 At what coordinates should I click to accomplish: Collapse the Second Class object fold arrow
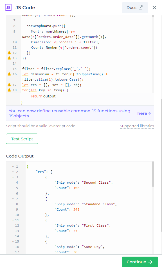pyautogui.click(x=13, y=177)
